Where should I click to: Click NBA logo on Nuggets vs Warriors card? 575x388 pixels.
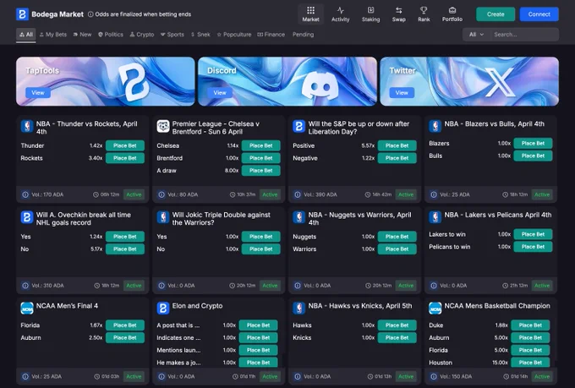coord(298,217)
